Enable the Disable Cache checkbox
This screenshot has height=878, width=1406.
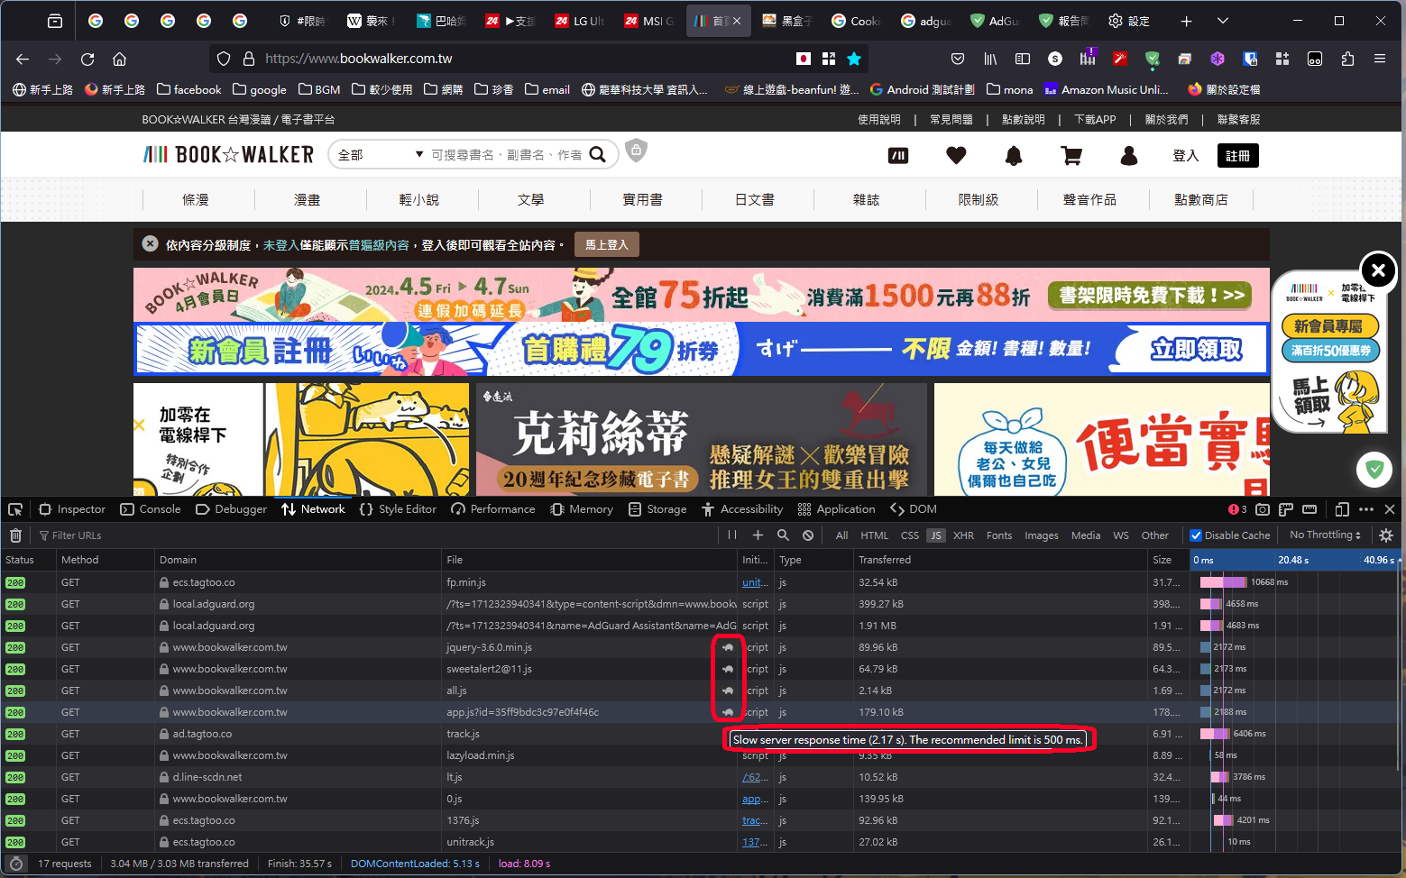point(1196,535)
